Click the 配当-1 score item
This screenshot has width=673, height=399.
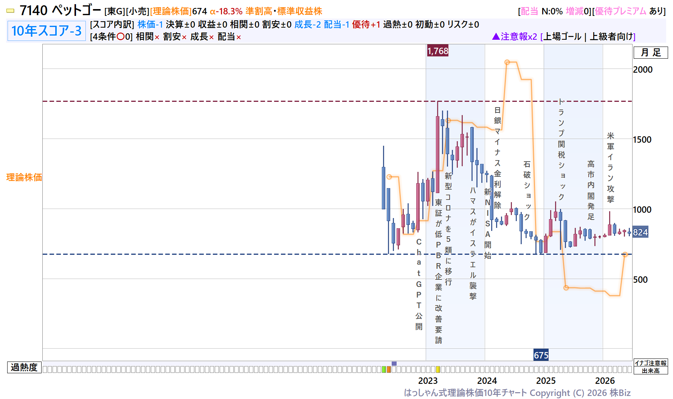[x=337, y=25]
